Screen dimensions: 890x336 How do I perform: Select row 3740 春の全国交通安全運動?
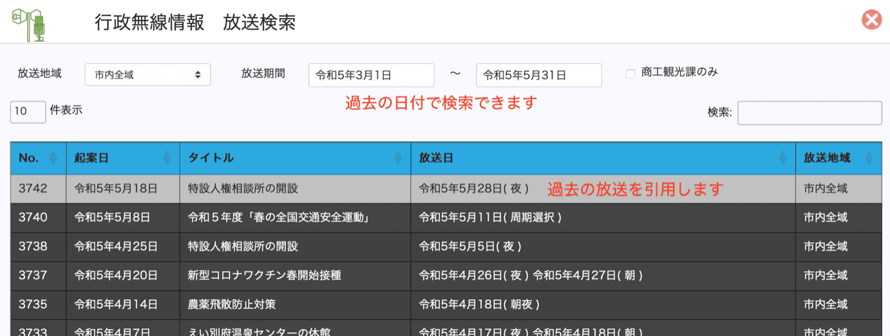point(278,217)
